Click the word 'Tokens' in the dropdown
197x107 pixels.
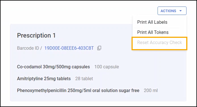pos(161,32)
